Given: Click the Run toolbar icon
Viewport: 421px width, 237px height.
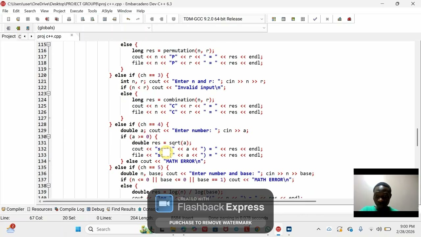Looking at the screenshot, I should click(284, 19).
